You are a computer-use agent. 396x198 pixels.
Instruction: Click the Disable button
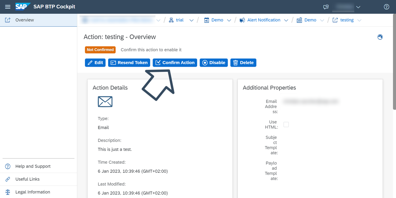pos(214,63)
